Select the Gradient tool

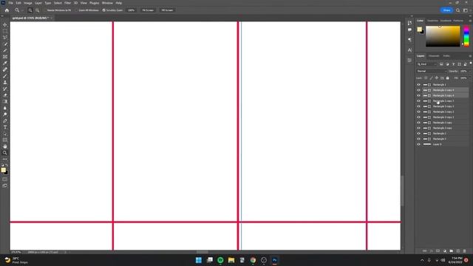coord(5,101)
